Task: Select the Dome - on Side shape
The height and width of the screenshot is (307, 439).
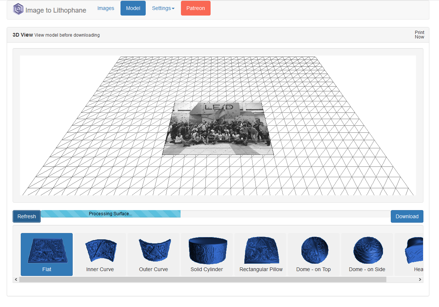Action: pos(367,254)
